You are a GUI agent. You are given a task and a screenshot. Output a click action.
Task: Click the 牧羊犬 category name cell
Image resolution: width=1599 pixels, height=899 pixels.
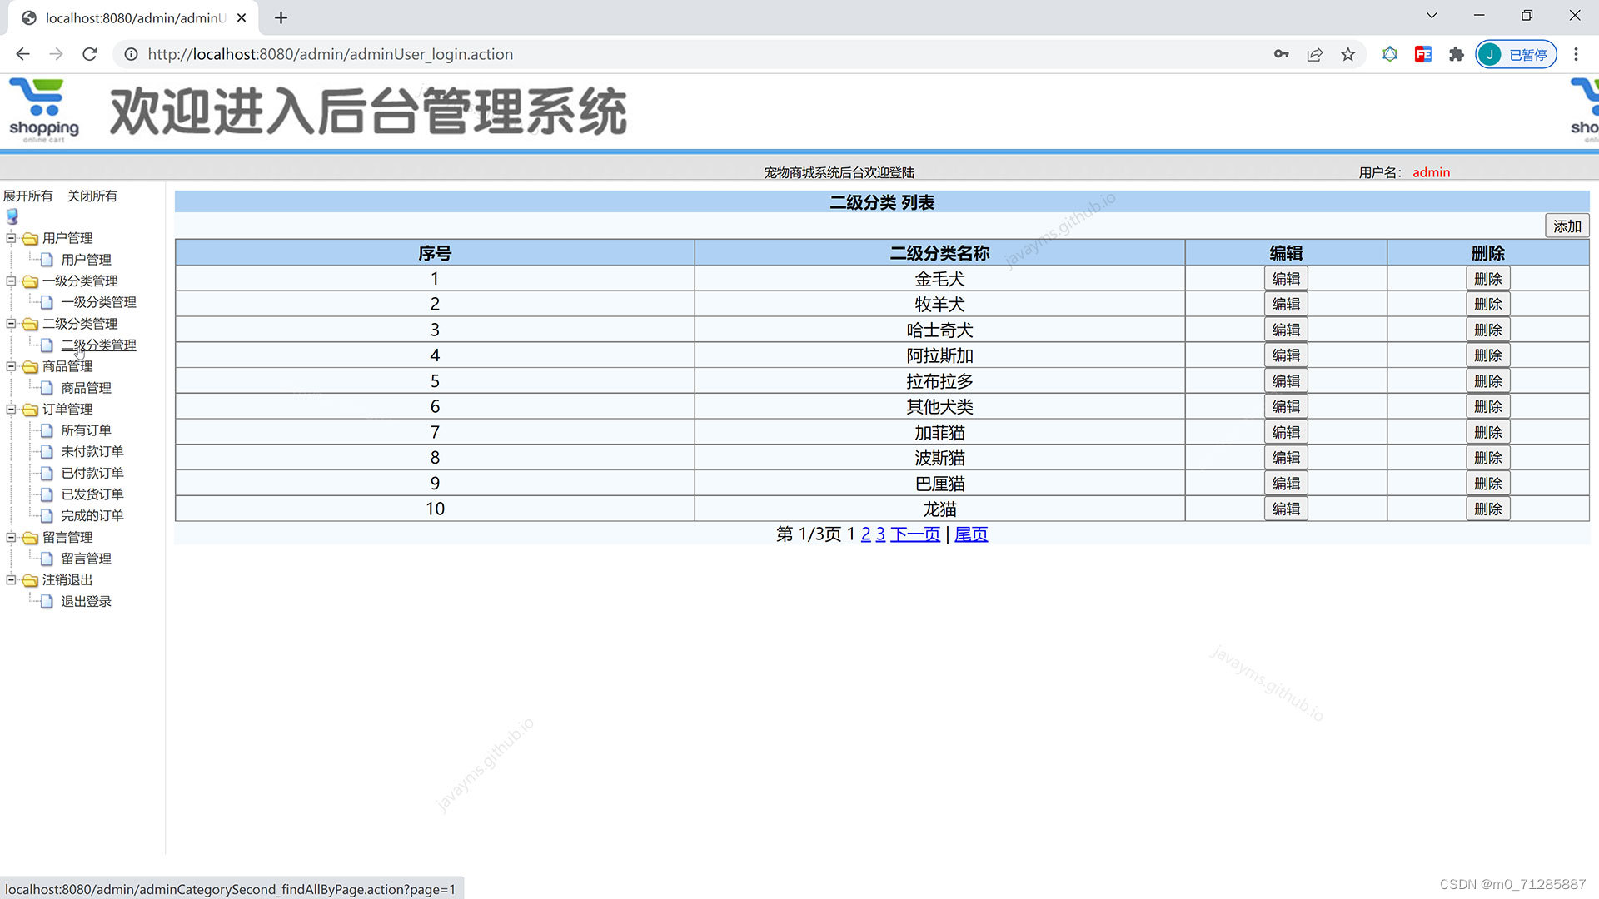[939, 304]
